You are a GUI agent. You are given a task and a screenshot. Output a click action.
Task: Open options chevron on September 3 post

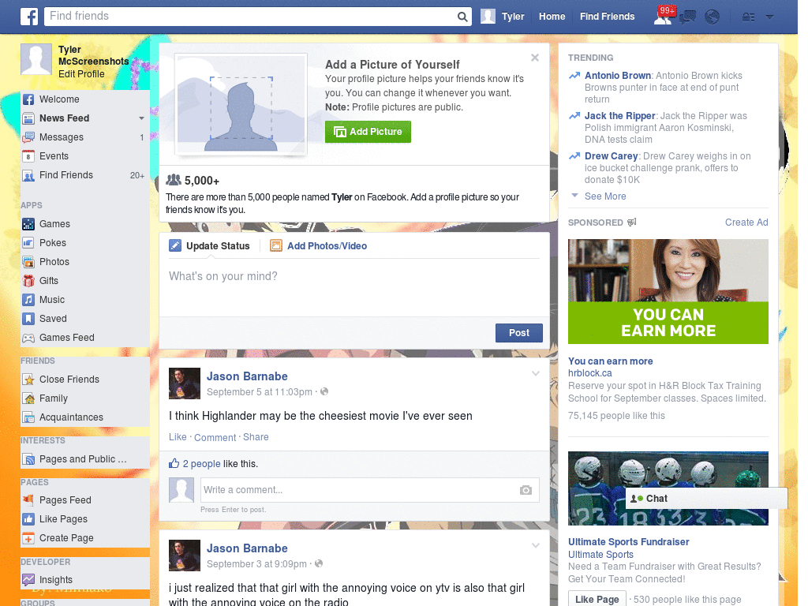[536, 545]
